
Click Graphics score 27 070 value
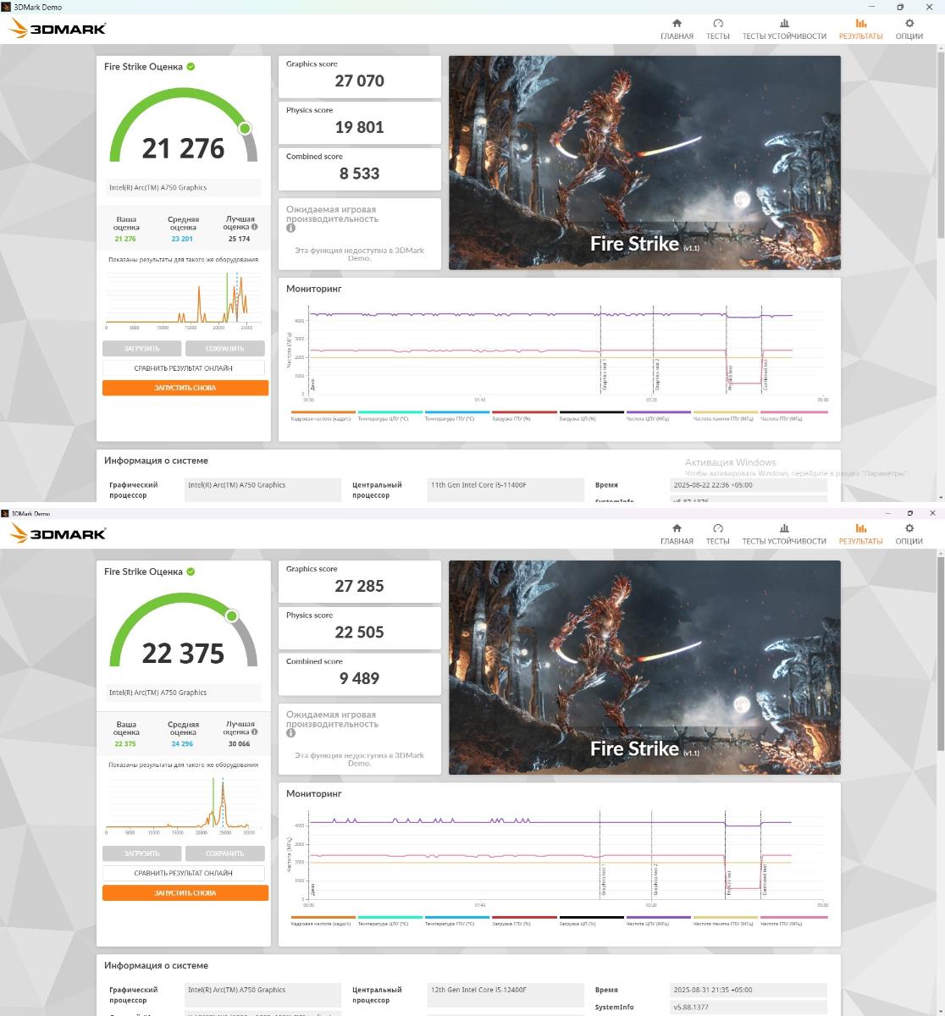(359, 81)
